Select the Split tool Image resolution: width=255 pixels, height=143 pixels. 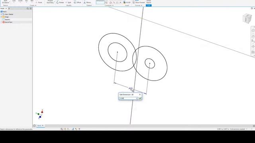click(x=68, y=3)
